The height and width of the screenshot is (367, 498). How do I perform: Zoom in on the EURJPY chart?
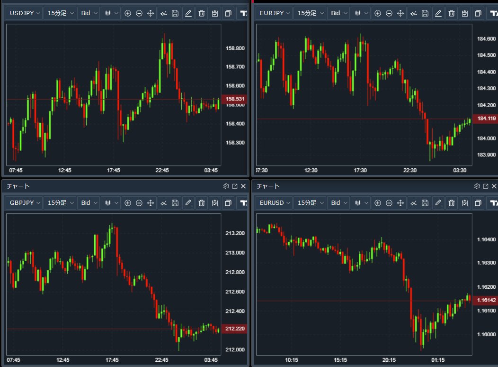(x=378, y=13)
